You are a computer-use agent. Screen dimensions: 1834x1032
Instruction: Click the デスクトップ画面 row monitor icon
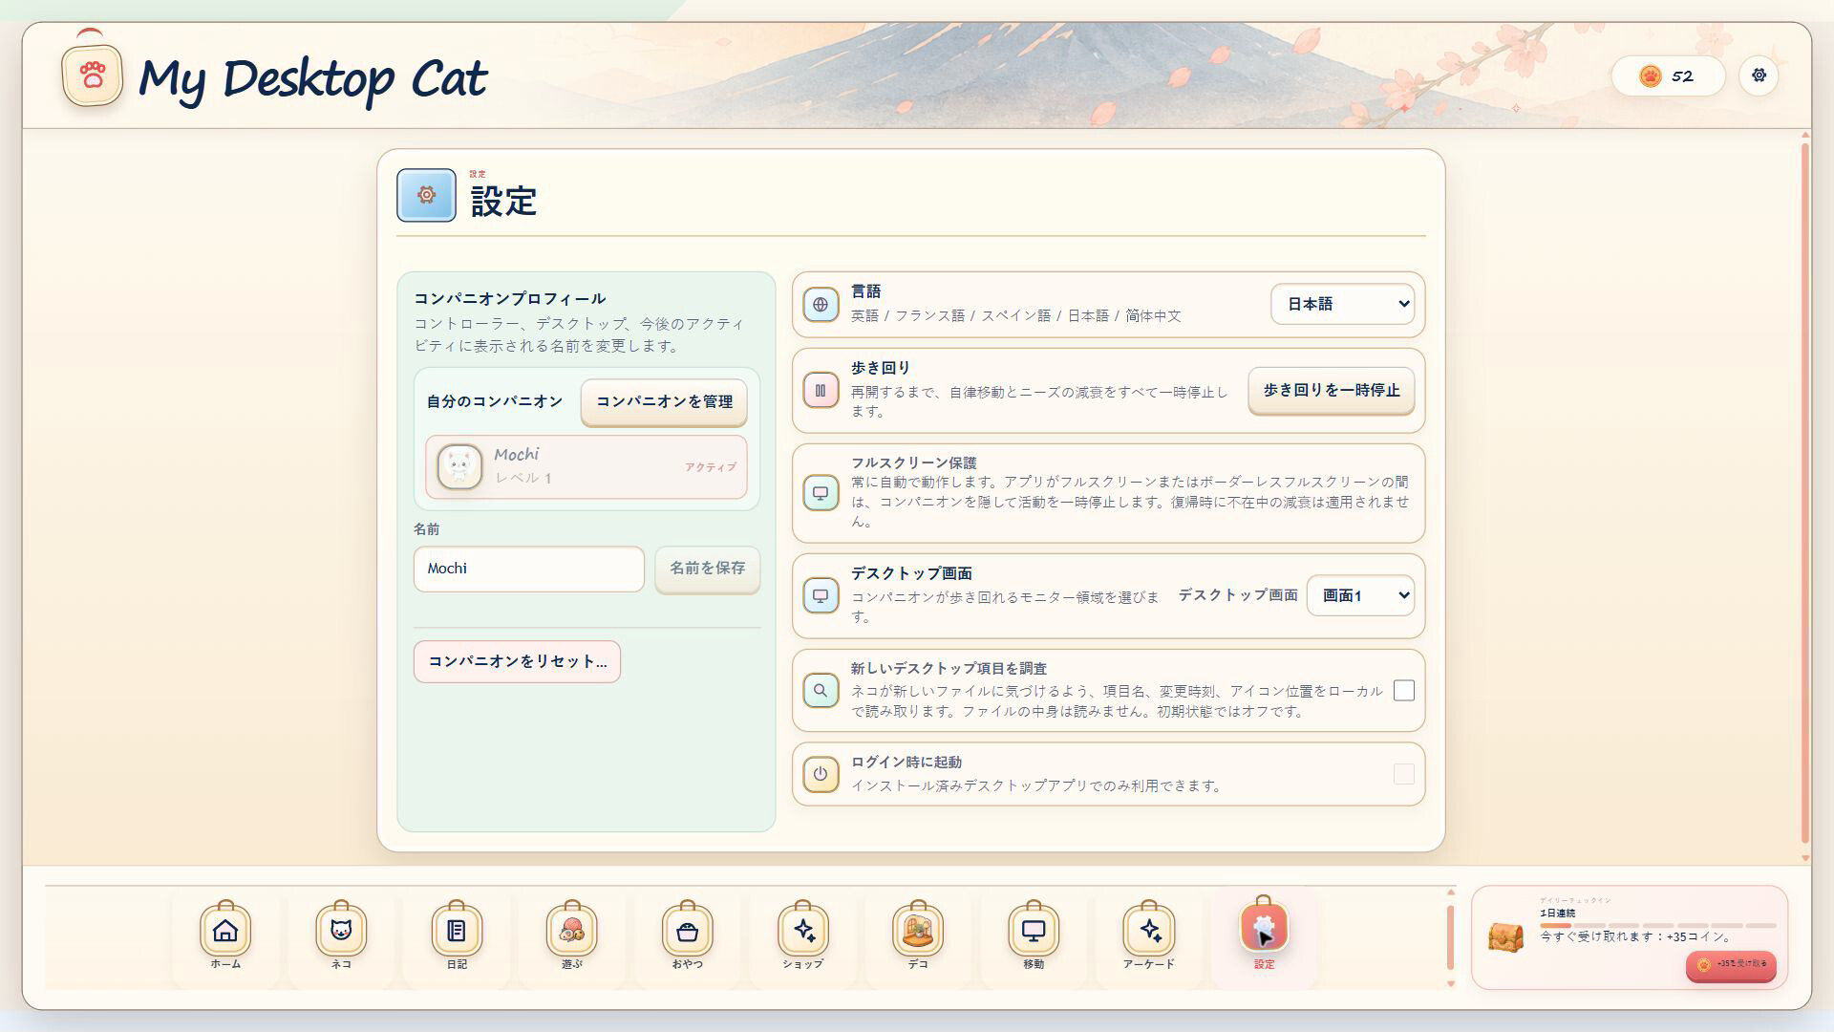coord(821,595)
